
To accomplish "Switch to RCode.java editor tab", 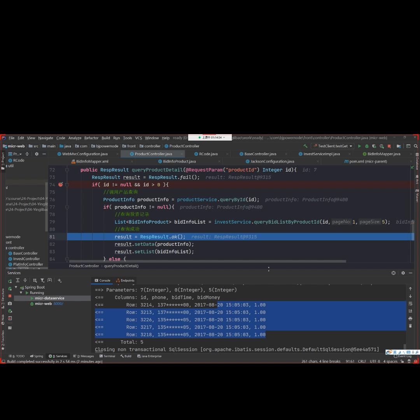I will (208, 154).
